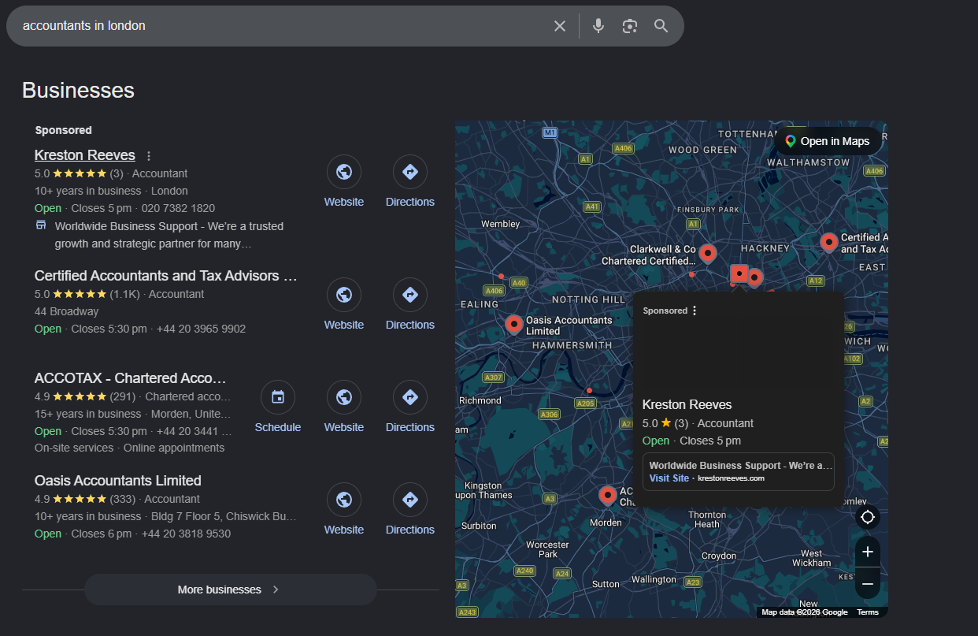Screen dimensions: 978x636
Task: Open map Terms link
Action: 868,612
